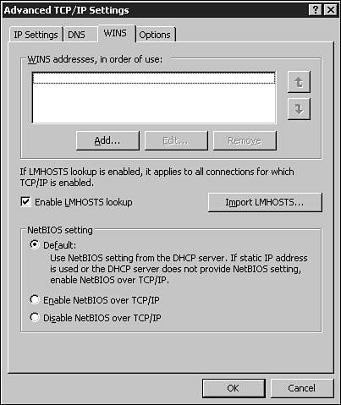Select the Default NetBIOS setting radio button
This screenshot has width=341, height=405.
[x=35, y=244]
